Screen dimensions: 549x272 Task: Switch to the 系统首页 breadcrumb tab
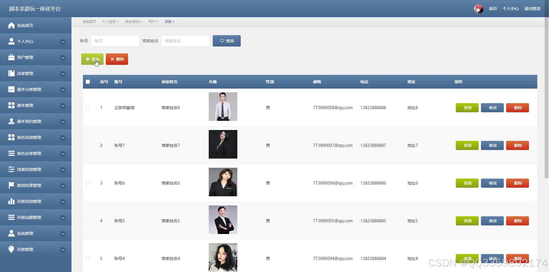coord(89,22)
